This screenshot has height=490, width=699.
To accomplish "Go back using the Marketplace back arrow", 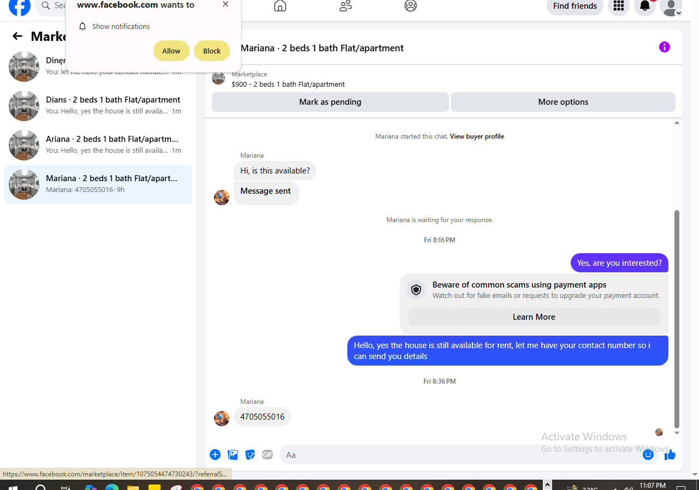I will click(17, 36).
